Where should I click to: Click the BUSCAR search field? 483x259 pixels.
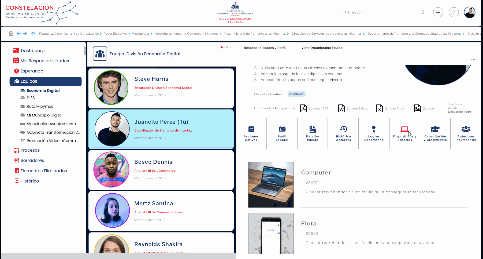383,13
